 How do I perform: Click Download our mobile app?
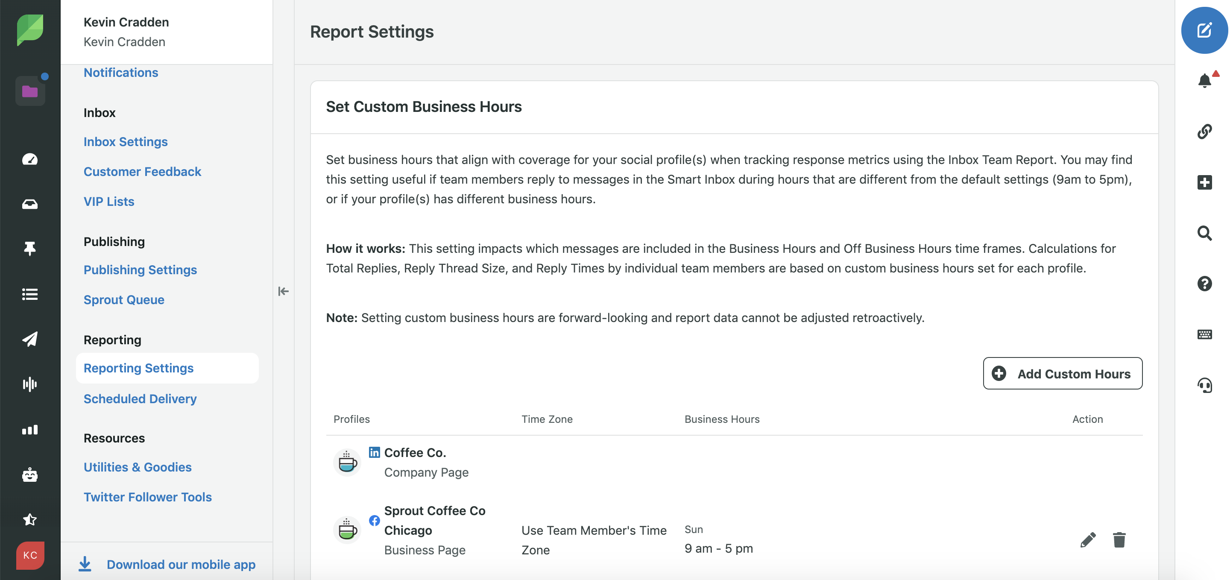(181, 564)
